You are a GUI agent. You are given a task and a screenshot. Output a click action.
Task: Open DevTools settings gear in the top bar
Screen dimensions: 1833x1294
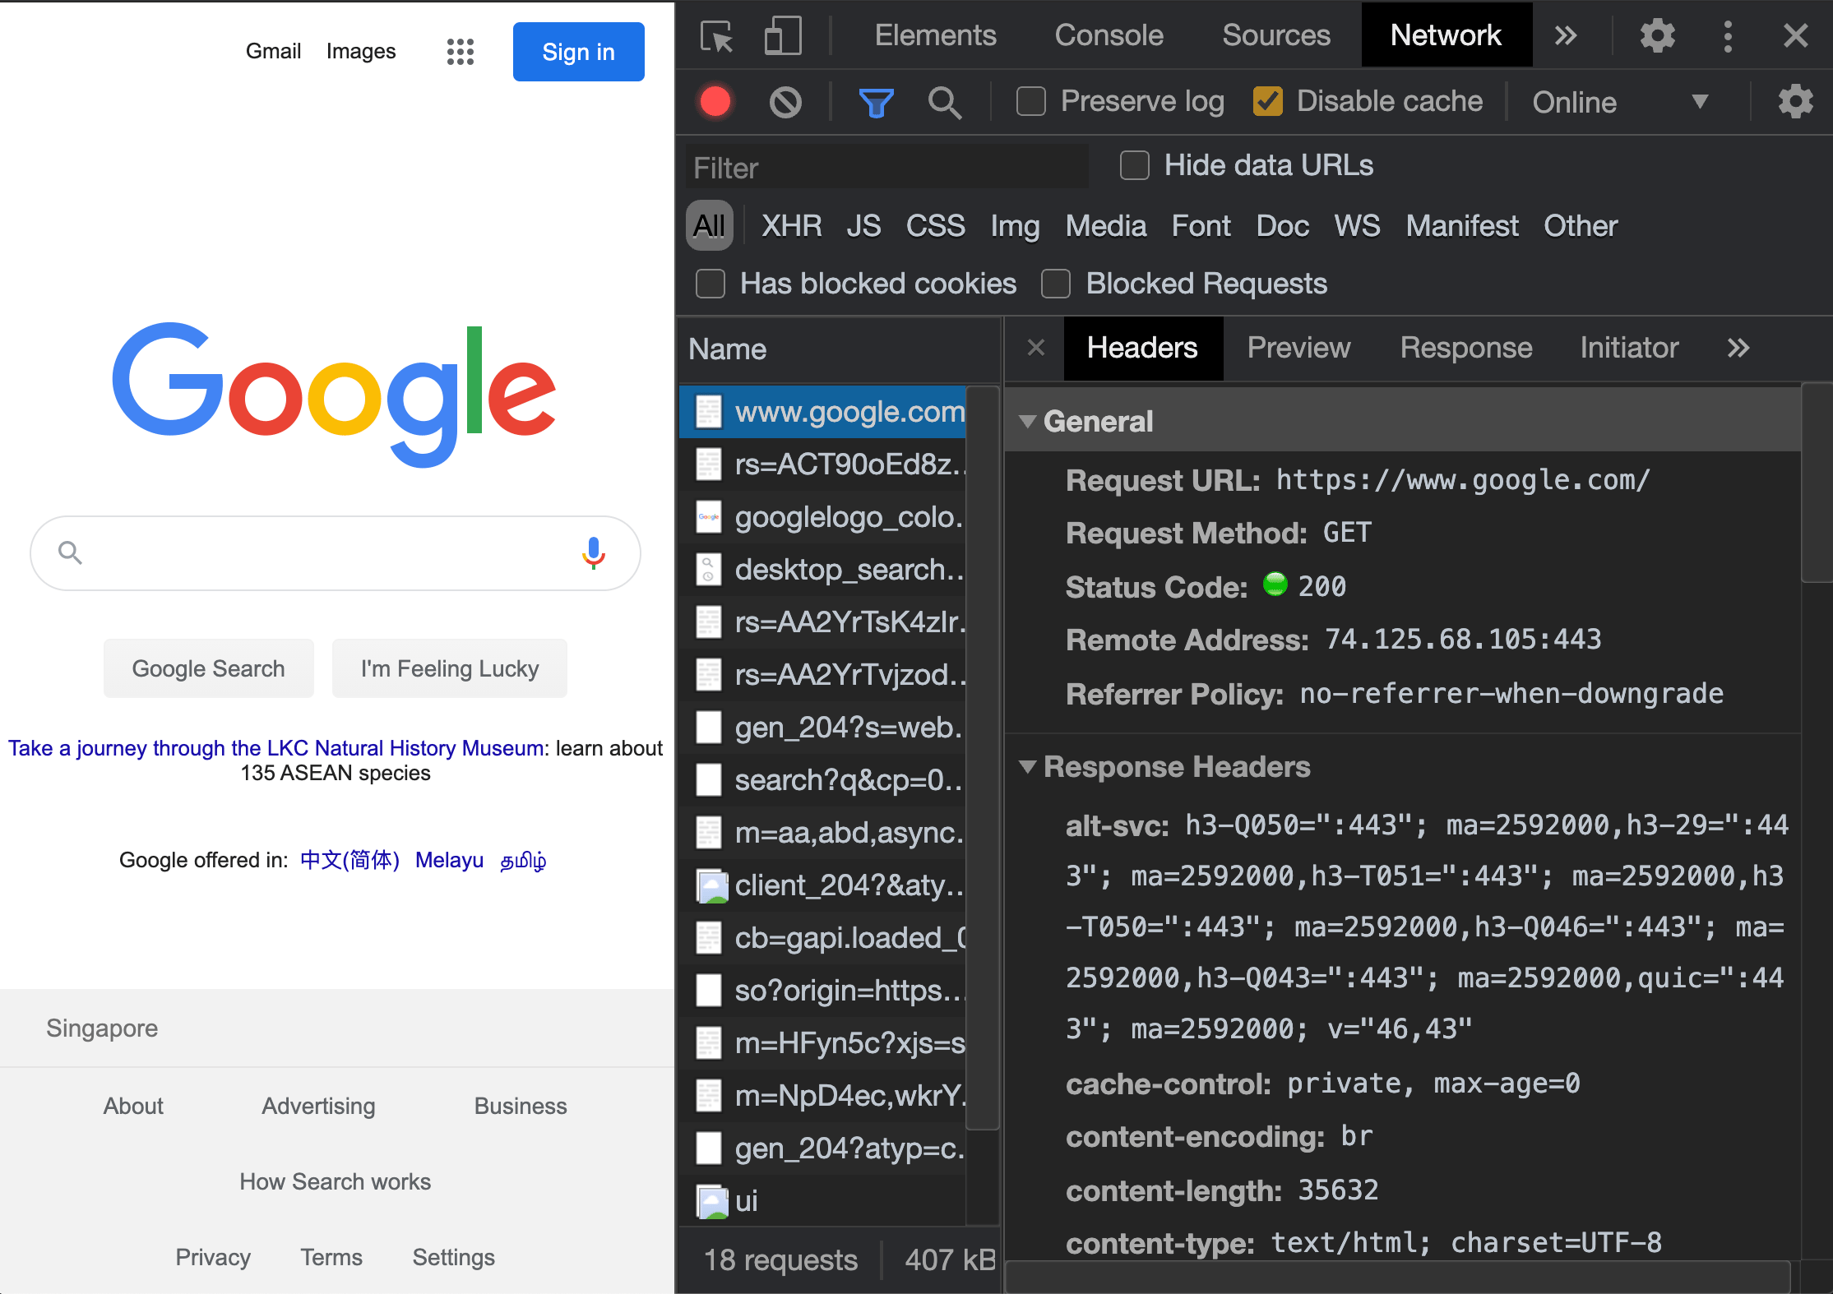(1657, 36)
